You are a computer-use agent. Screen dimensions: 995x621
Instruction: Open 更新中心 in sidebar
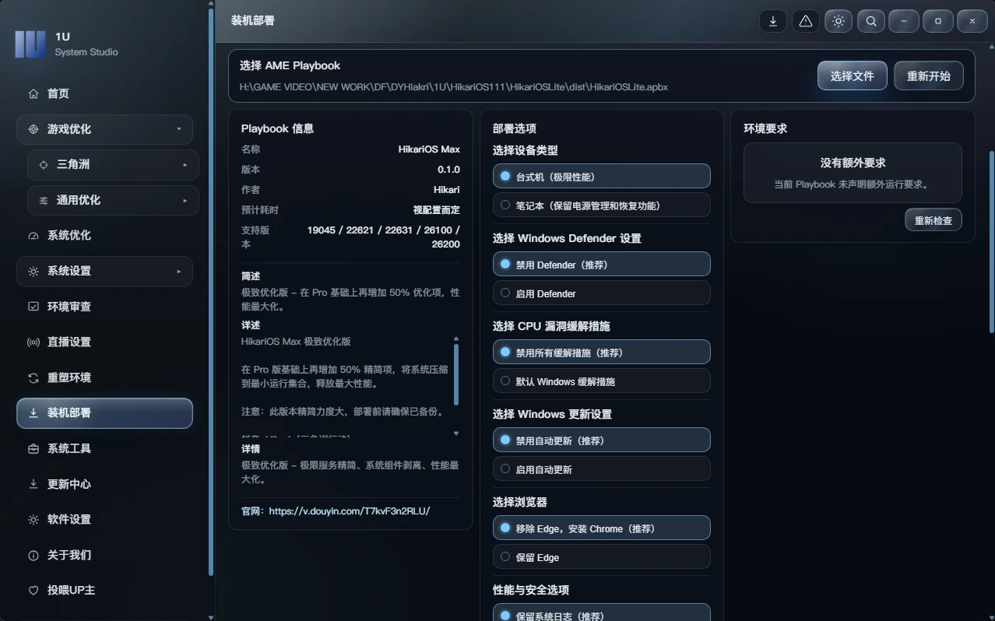[104, 484]
